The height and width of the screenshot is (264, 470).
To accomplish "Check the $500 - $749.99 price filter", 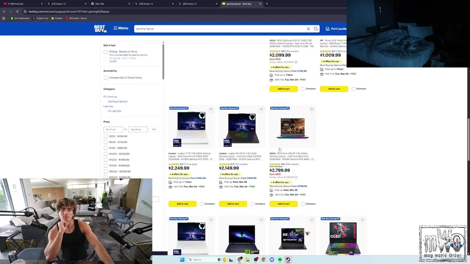I will pyautogui.click(x=106, y=142).
